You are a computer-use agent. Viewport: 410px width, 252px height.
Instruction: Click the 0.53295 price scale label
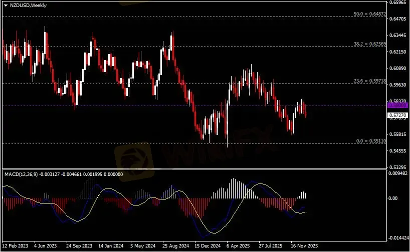398,167
